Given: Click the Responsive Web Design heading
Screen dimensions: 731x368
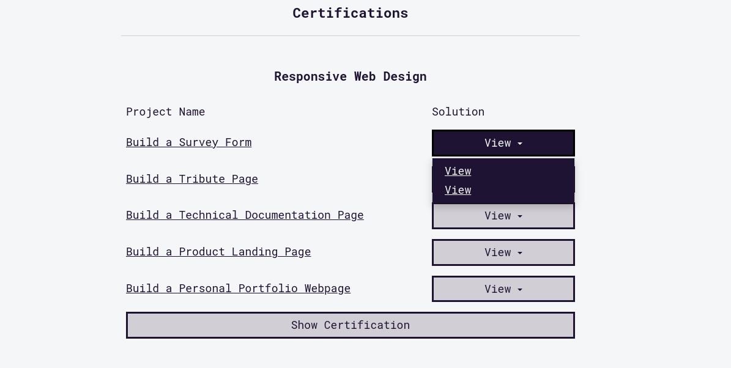Looking at the screenshot, I should click(x=350, y=76).
